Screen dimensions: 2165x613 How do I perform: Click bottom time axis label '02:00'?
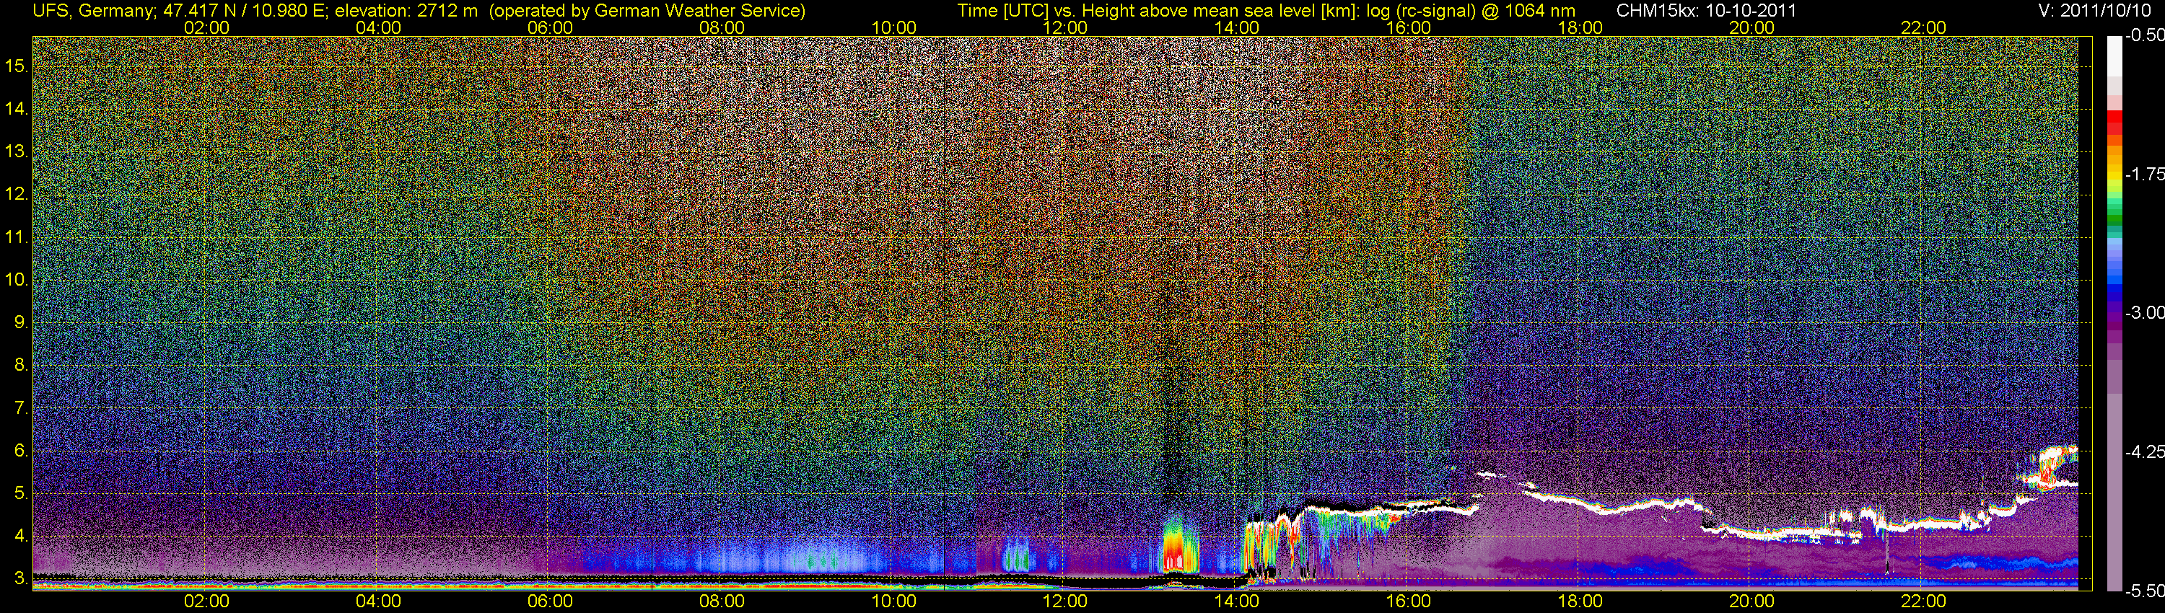206,601
